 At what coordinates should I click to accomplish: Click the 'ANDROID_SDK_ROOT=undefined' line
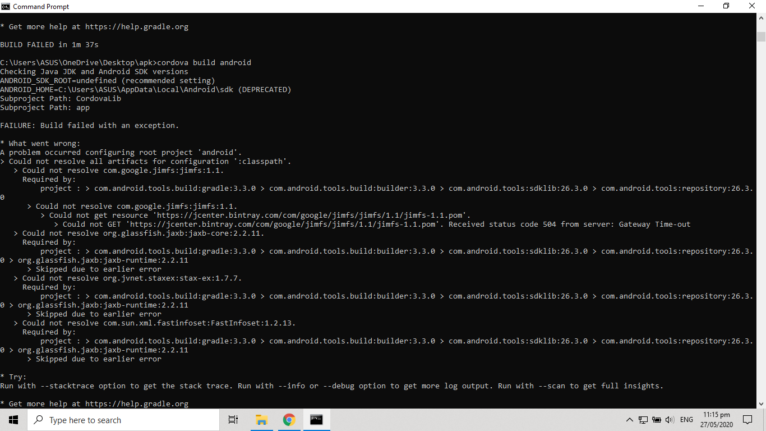tap(108, 80)
